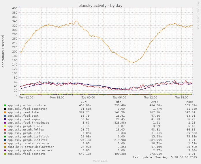Click the feed.post current value 53.79
The height and width of the screenshot is (164, 201).
coord(85,116)
